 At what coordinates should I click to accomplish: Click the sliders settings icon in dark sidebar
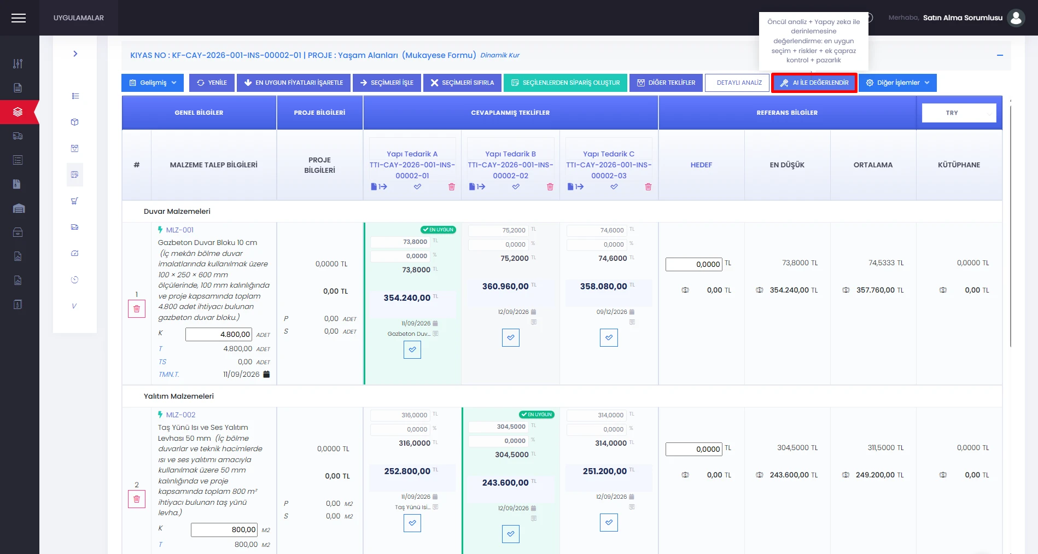[18, 63]
